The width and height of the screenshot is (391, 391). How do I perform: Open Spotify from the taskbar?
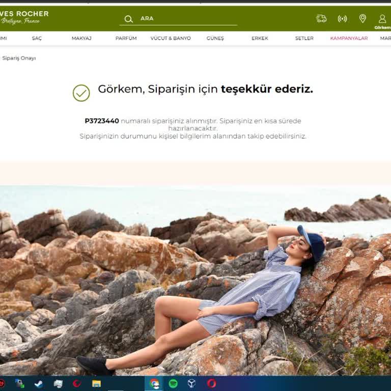[173, 383]
